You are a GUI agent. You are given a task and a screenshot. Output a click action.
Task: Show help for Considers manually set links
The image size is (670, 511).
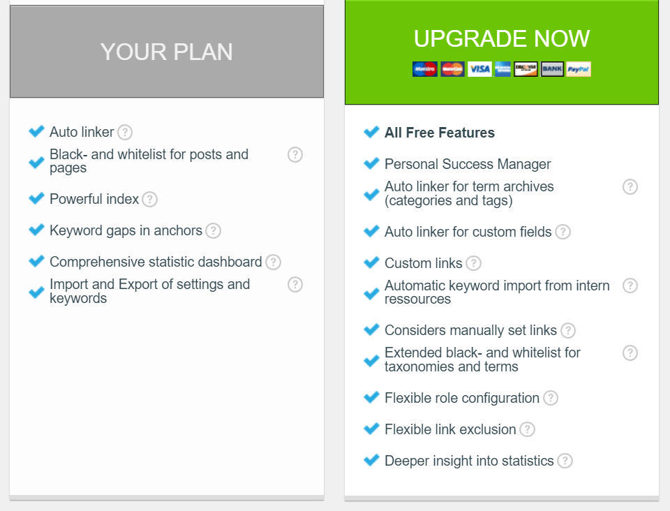point(568,330)
